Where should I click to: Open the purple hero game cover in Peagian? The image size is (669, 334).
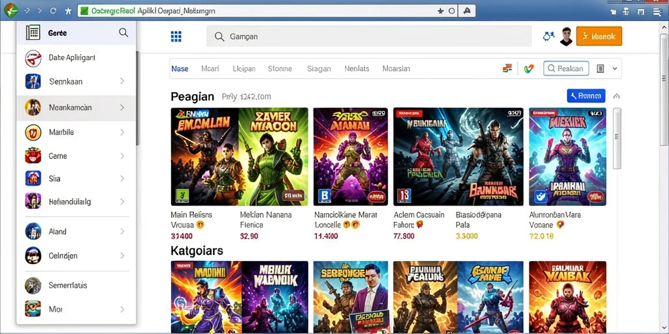350,157
